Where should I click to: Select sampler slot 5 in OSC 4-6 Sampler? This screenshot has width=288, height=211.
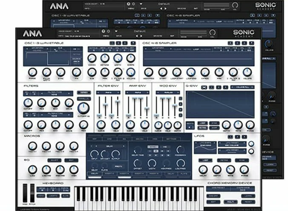click(237, 43)
